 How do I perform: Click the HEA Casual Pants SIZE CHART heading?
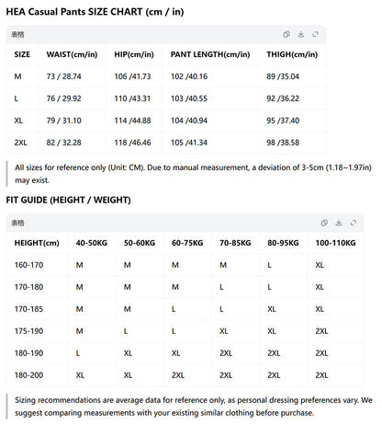coord(95,12)
